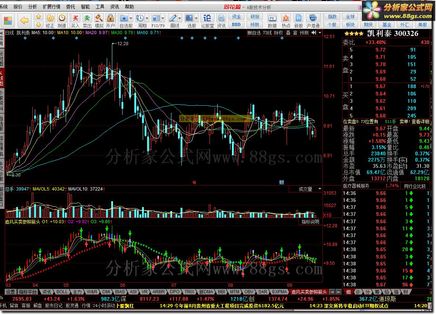This screenshot has width=436, height=315.
Task: Select the 画线 pencil tool
Action: point(173,18)
